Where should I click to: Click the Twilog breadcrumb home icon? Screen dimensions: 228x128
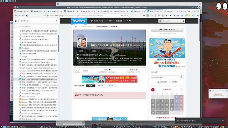click(x=76, y=27)
